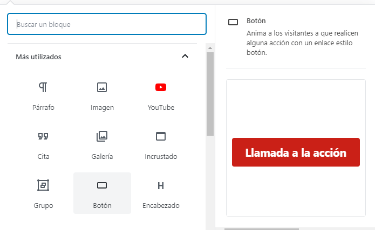Click the Más utilizados section title
The height and width of the screenshot is (230, 375).
pos(38,57)
